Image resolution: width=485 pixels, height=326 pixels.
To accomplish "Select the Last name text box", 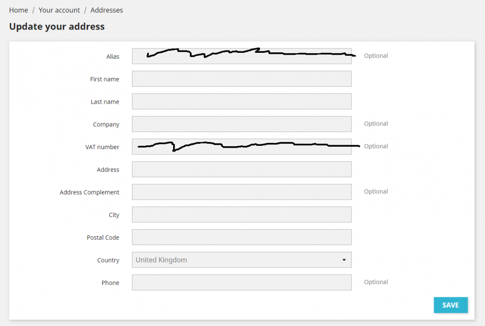I will [x=242, y=102].
